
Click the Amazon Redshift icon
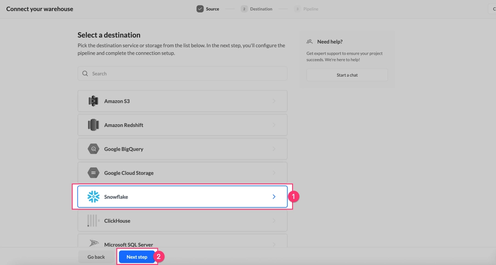coord(93,125)
